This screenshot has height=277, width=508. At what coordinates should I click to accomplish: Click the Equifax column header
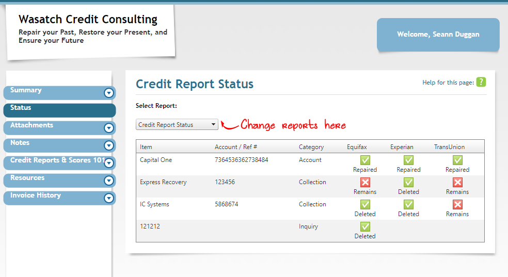pos(357,147)
